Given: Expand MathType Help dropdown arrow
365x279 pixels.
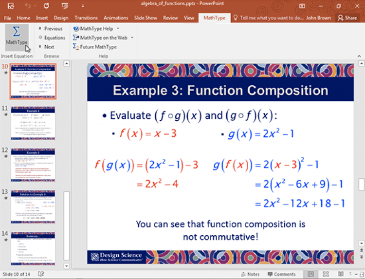Looking at the screenshot, I should point(118,28).
